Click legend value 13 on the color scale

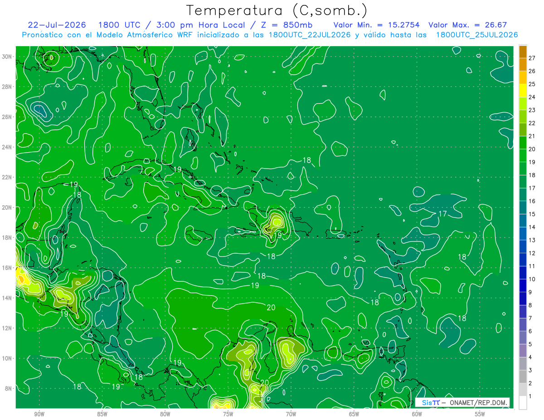click(x=532, y=240)
